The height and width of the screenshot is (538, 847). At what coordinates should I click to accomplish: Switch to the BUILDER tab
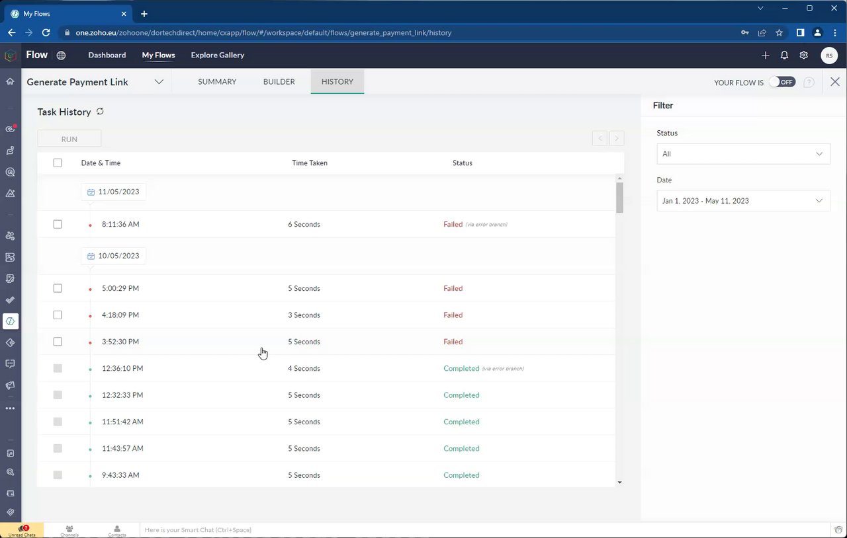click(279, 82)
